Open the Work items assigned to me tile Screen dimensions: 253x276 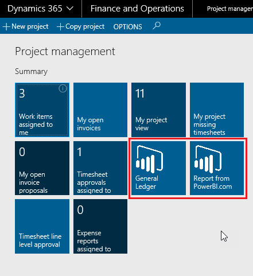coord(42,110)
